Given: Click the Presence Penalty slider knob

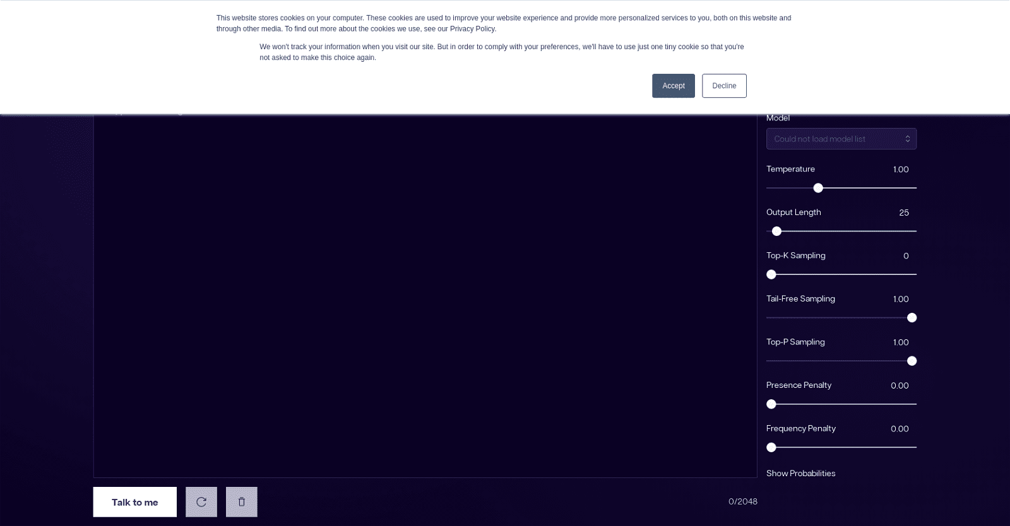Looking at the screenshot, I should click(771, 404).
